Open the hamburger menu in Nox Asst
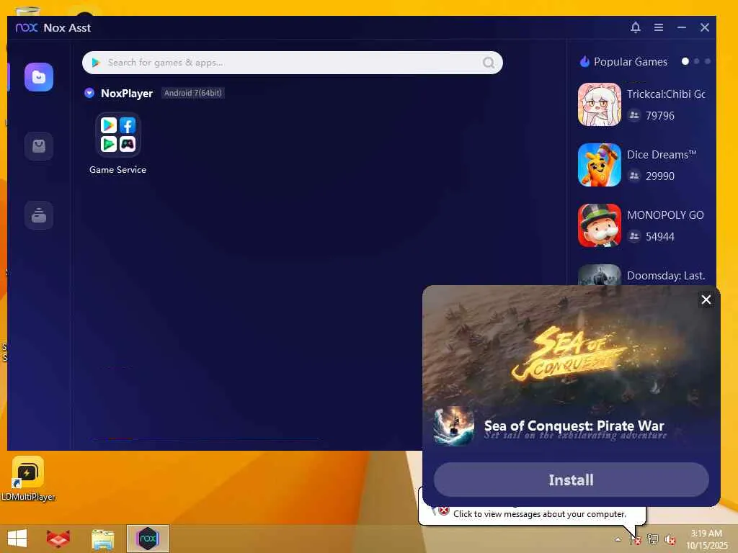Screen dimensions: 738x553 pyautogui.click(x=659, y=28)
